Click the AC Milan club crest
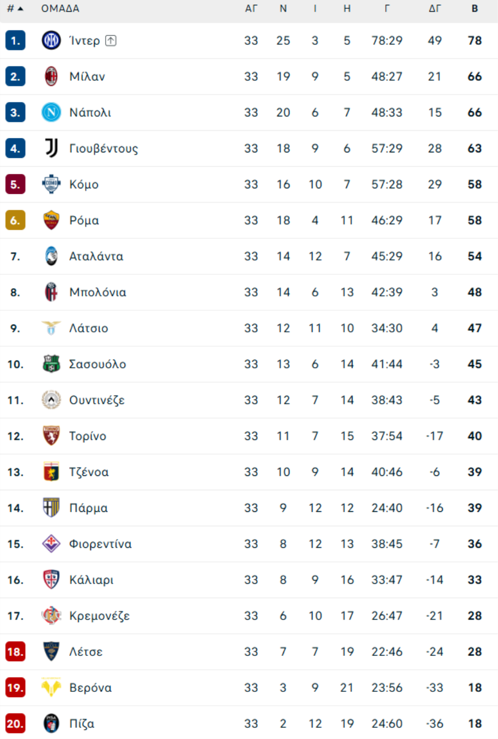This screenshot has height=739, width=498. [51, 76]
